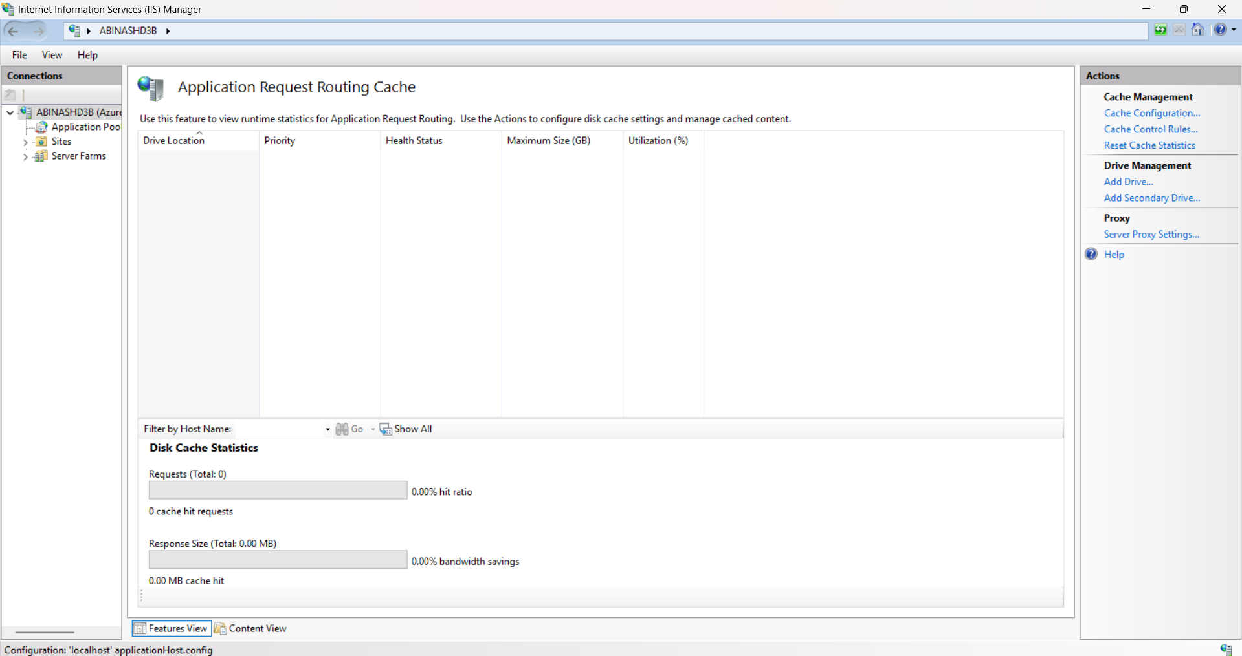Click the Back navigation arrow
Viewport: 1242px width, 656px height.
14,30
